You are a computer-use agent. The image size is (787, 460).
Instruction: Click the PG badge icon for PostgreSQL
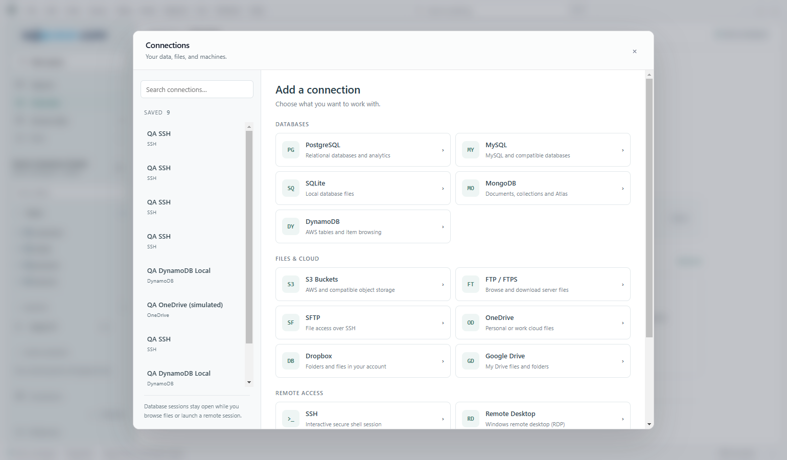[291, 150]
